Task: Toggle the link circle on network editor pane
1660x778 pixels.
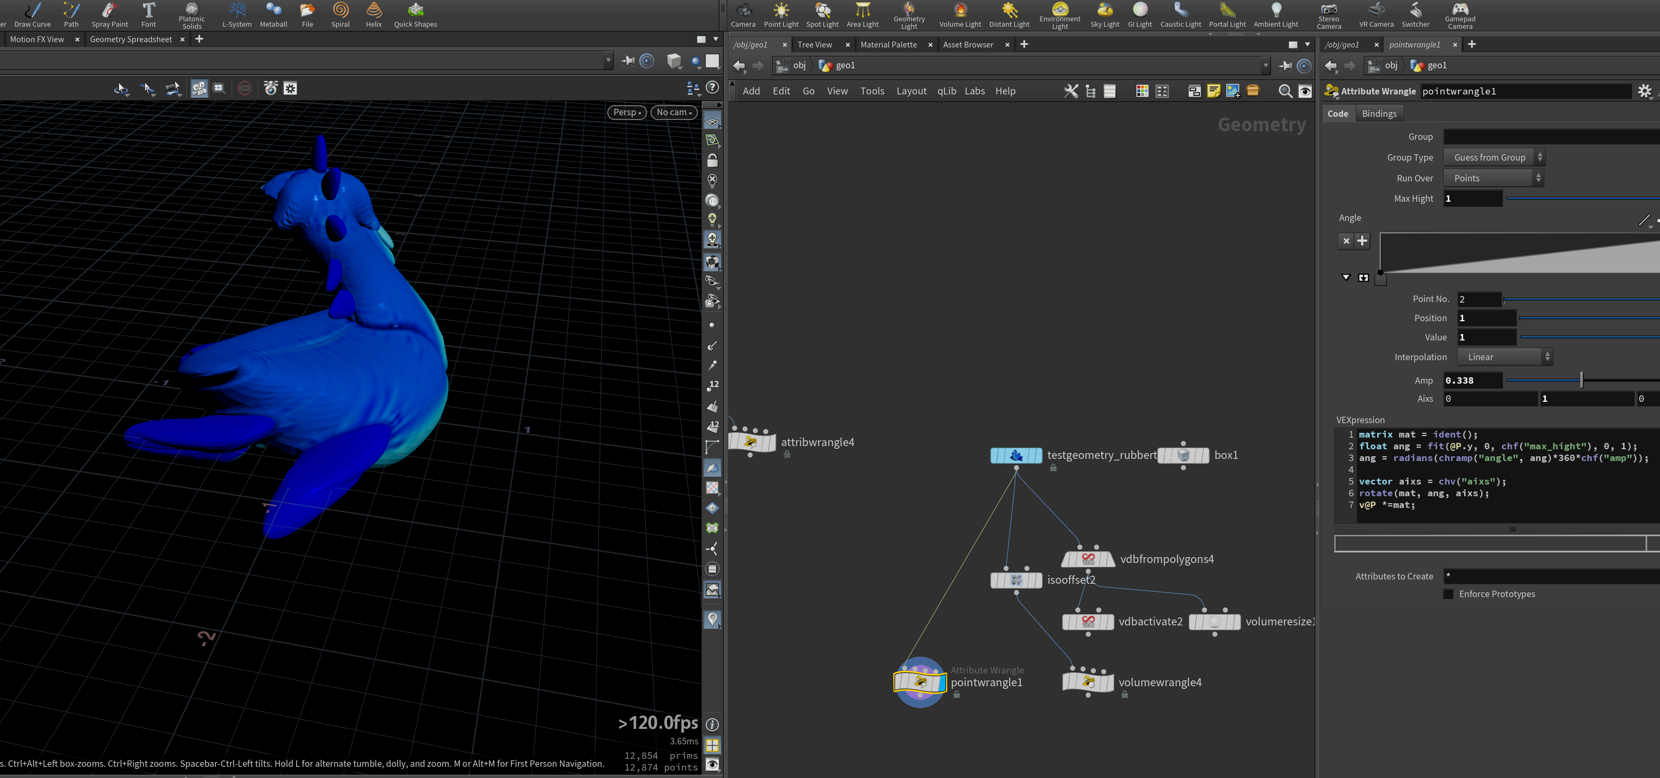Action: (1304, 65)
